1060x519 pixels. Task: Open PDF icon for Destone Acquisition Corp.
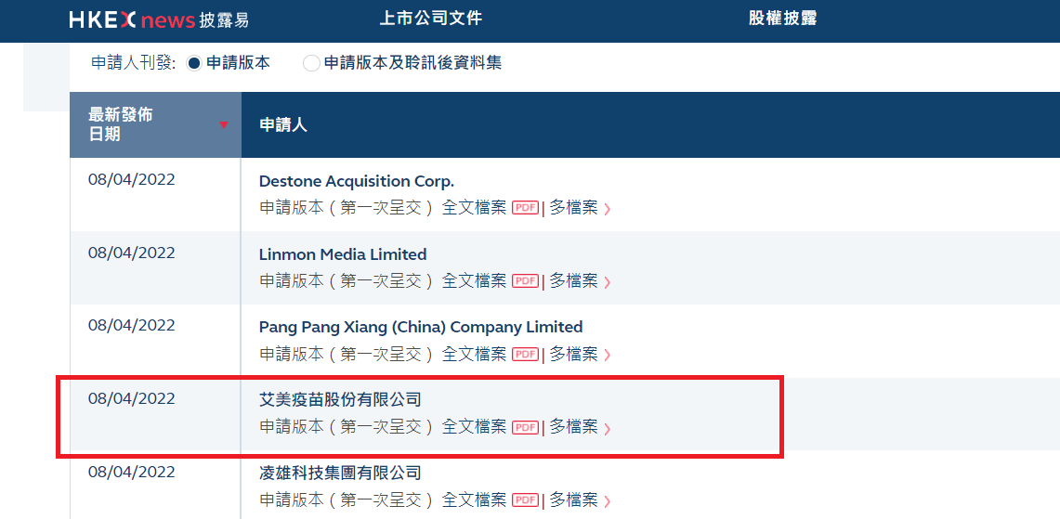click(x=526, y=208)
